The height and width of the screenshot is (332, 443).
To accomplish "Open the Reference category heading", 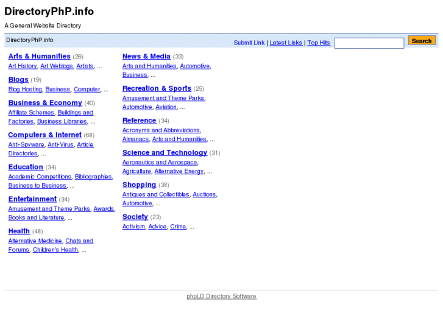I will (140, 121).
